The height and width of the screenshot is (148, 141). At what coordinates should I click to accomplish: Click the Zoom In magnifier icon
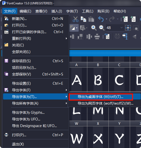(94, 28)
